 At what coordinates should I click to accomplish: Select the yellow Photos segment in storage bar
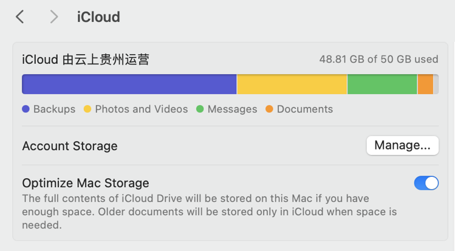point(292,84)
